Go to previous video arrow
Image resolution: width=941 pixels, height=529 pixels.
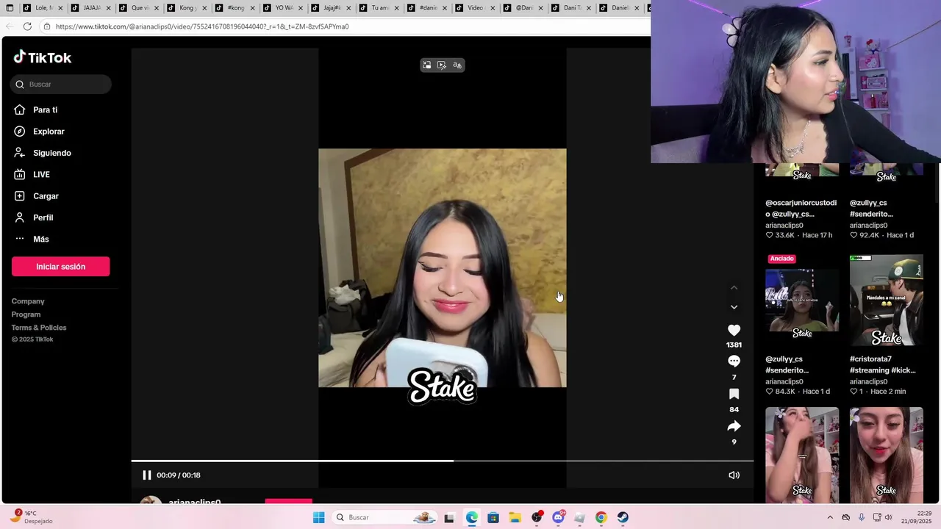734,287
